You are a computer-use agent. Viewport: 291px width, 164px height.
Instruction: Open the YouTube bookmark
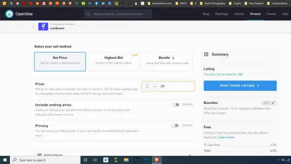(x=31, y=3)
